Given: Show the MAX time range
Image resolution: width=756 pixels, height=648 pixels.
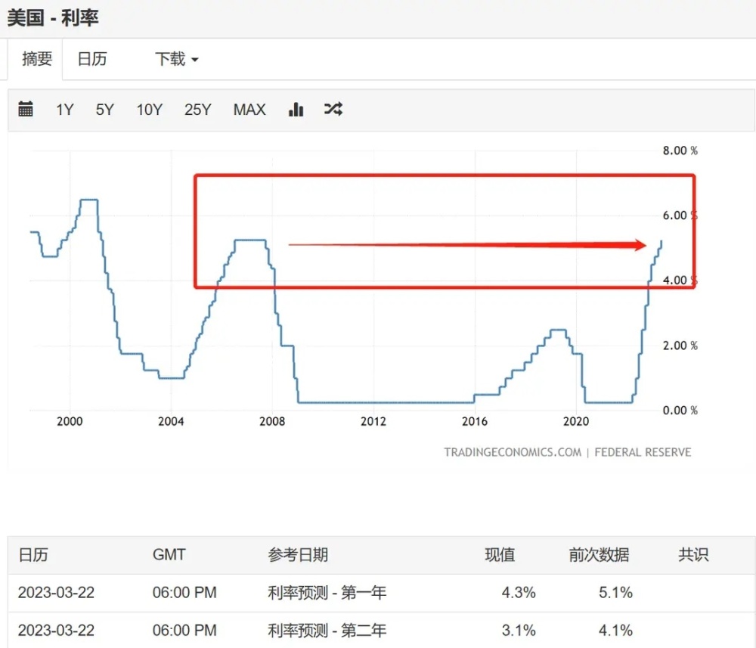Looking at the screenshot, I should pyautogui.click(x=249, y=110).
